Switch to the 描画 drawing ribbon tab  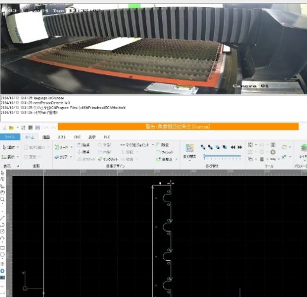tap(46, 137)
